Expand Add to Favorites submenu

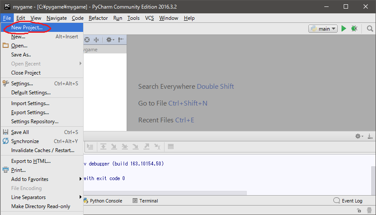[42, 179]
